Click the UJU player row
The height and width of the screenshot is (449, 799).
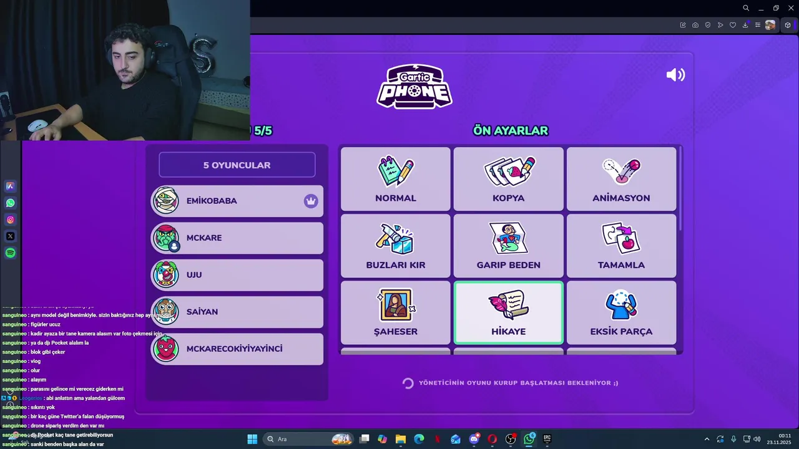click(x=237, y=274)
